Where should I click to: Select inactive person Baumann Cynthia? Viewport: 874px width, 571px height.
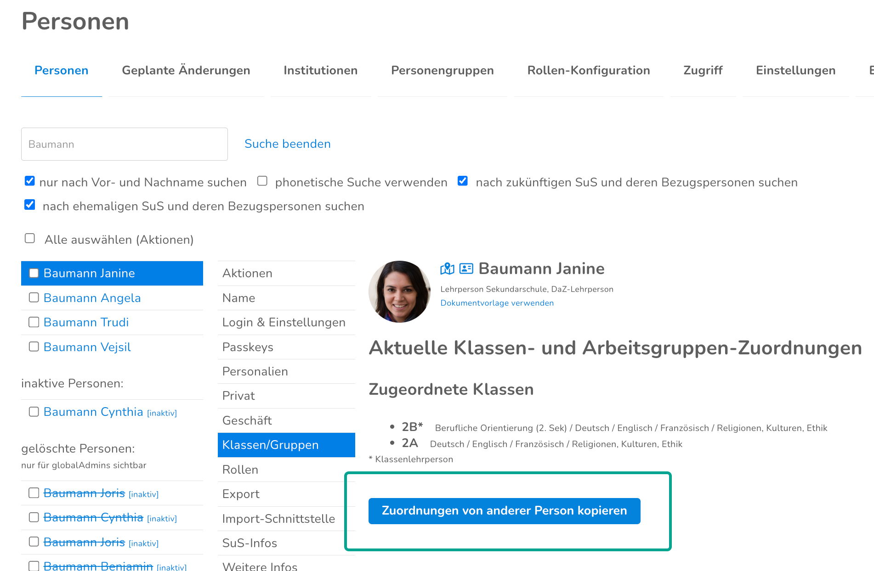click(x=93, y=412)
